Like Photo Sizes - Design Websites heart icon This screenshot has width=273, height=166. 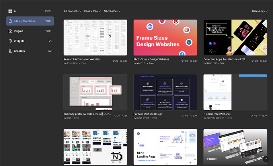pyautogui.click(x=182, y=61)
